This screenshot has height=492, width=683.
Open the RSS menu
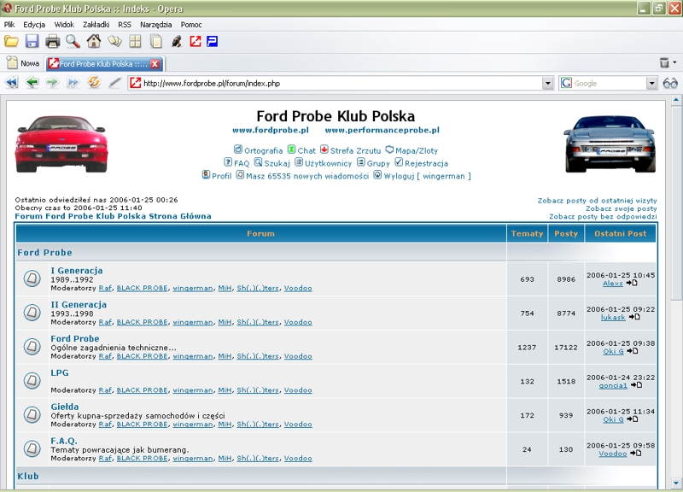point(125,25)
